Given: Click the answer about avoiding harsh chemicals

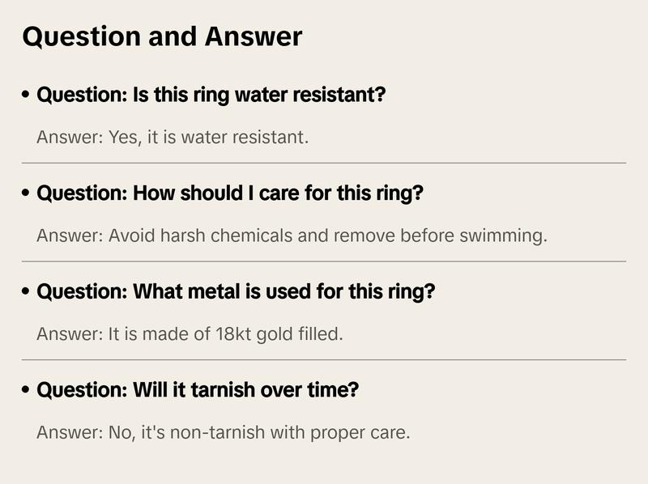Looking at the screenshot, I should coord(292,236).
